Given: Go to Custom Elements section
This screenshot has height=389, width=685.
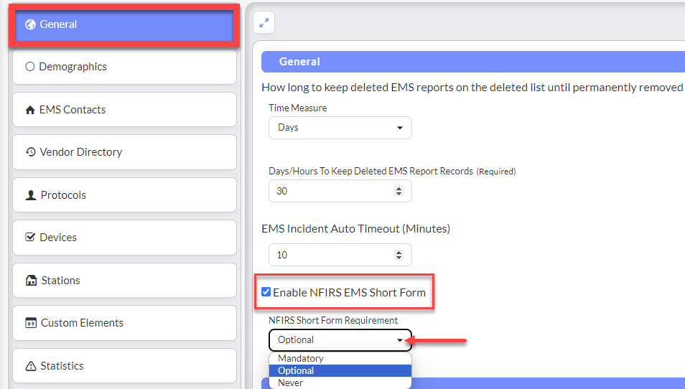Looking at the screenshot, I should pyautogui.click(x=124, y=323).
